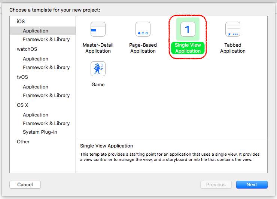Select the Single View Application label
This screenshot has height=199, width=277.
[x=188, y=48]
